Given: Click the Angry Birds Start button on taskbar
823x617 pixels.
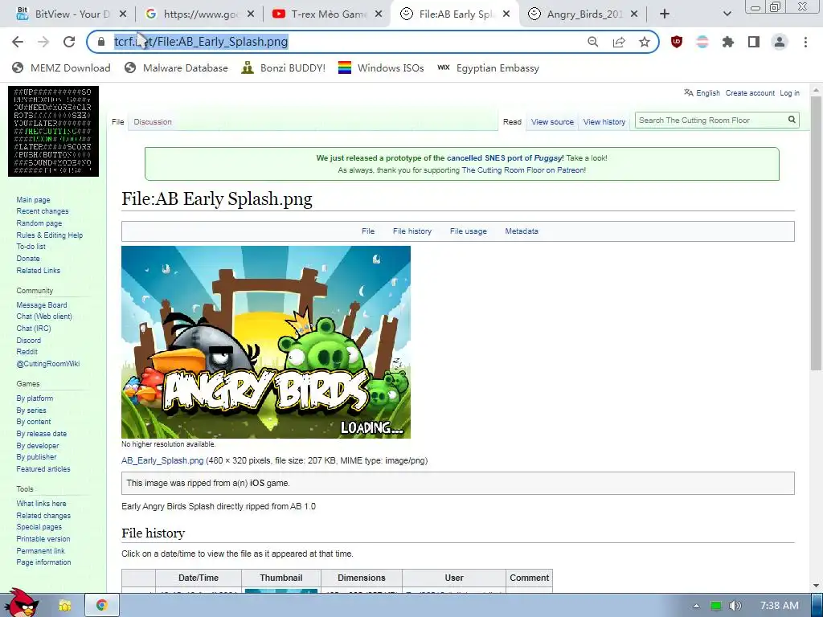Looking at the screenshot, I should coord(21,603).
